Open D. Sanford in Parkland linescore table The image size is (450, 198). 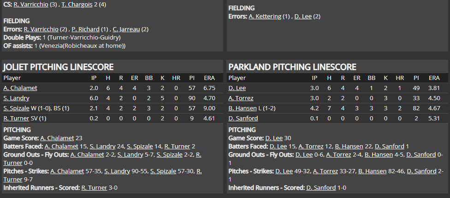point(243,118)
